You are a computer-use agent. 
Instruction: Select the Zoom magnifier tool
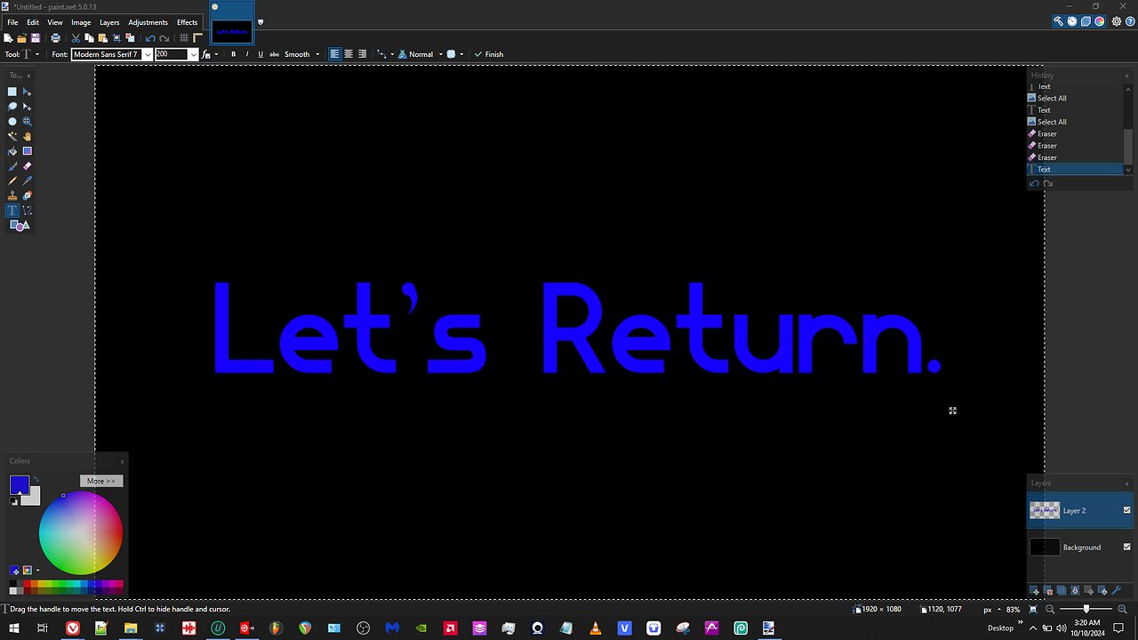pyautogui.click(x=28, y=121)
